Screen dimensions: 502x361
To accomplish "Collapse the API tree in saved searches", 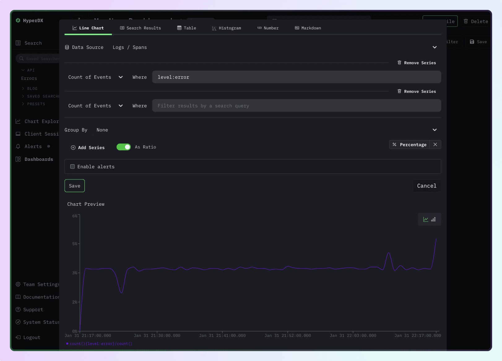I will [x=23, y=70].
